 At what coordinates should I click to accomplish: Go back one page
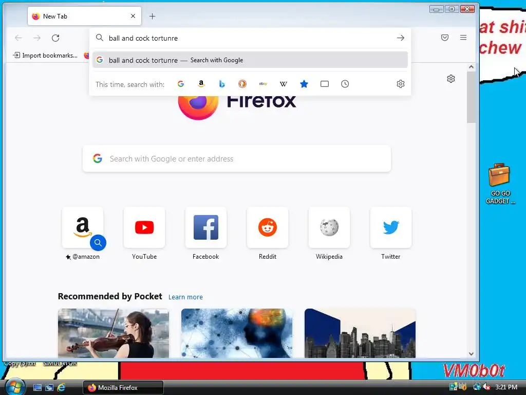coord(18,38)
